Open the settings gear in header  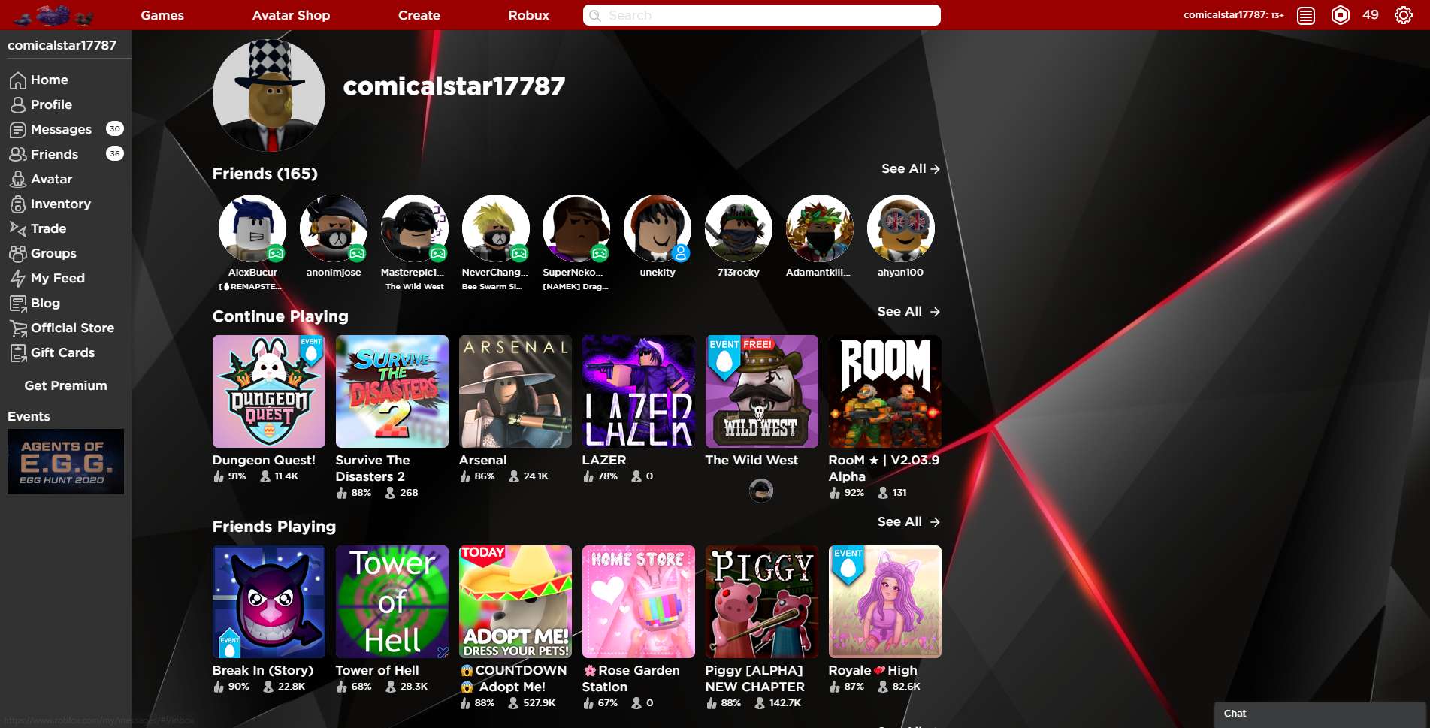coord(1403,15)
